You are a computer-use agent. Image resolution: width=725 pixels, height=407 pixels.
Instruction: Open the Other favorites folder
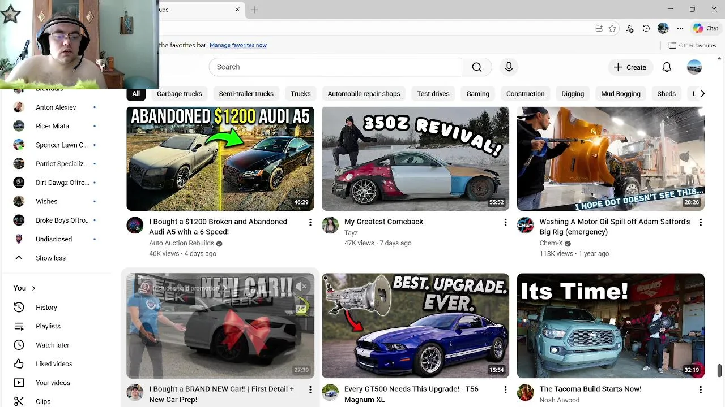692,45
